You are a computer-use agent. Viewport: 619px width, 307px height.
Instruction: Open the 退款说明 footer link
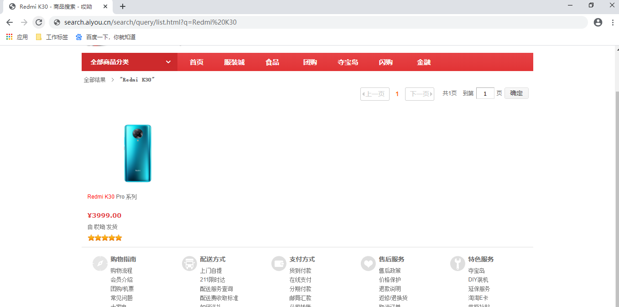(390, 289)
